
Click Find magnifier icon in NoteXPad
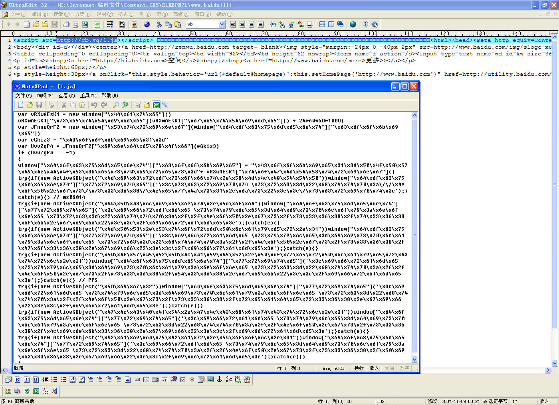[116, 105]
